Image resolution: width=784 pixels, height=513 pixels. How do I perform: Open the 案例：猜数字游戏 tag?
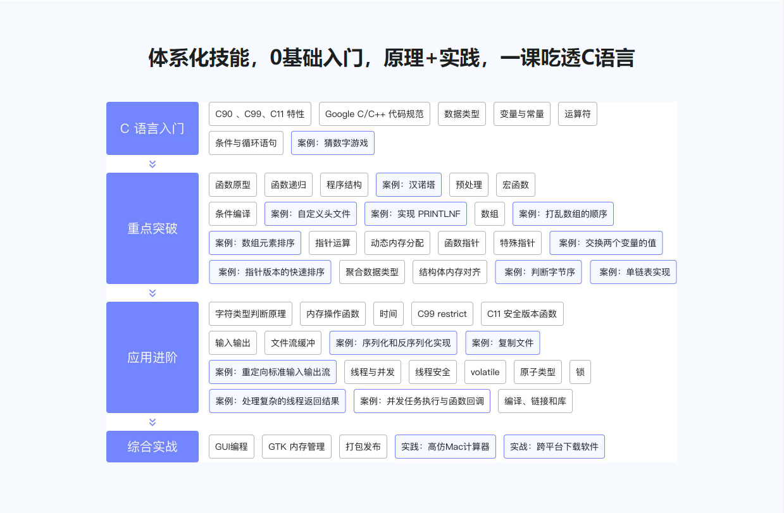[332, 143]
